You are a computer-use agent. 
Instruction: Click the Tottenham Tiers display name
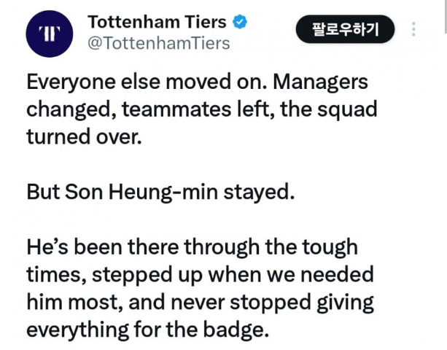[157, 22]
